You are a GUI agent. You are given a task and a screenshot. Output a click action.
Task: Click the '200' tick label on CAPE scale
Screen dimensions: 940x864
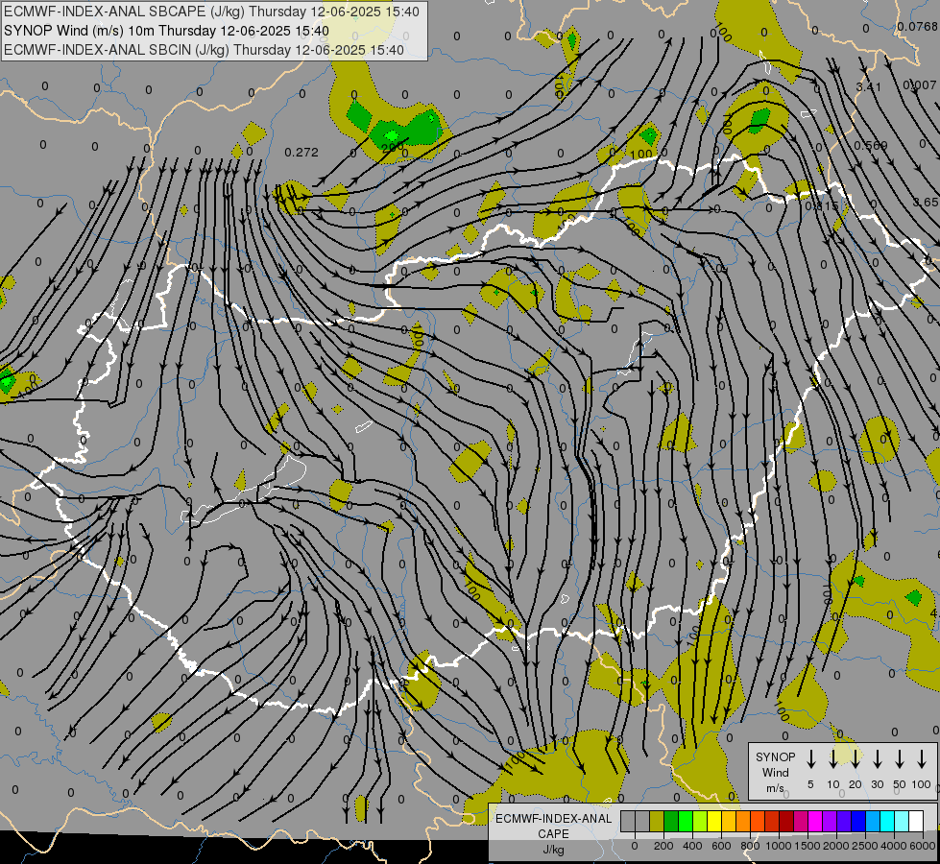coord(663,846)
